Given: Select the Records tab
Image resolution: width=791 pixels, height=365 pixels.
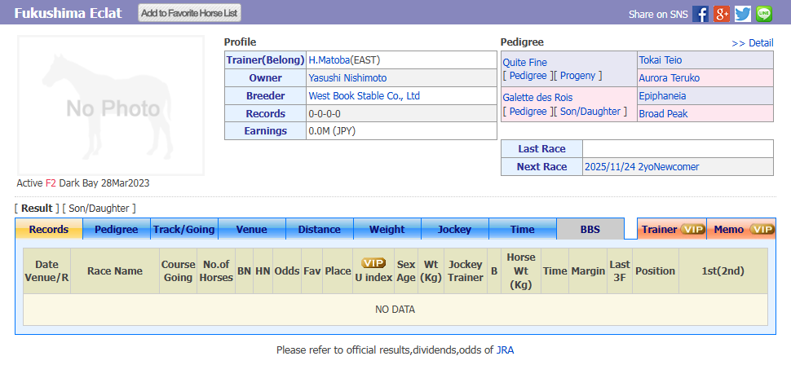Looking at the screenshot, I should coord(49,230).
